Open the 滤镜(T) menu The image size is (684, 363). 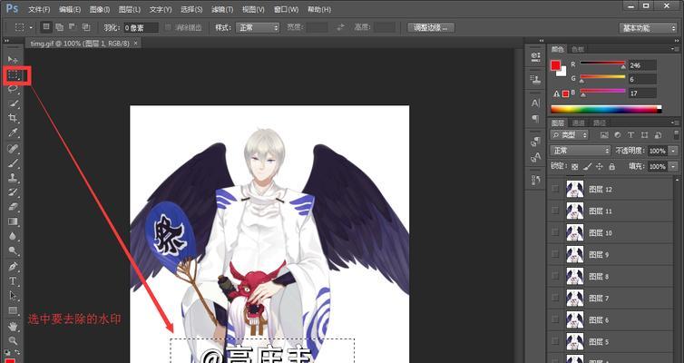[222, 9]
